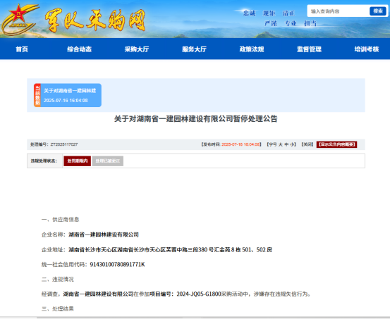Click the red 显示公告内容 button

(x=336, y=144)
